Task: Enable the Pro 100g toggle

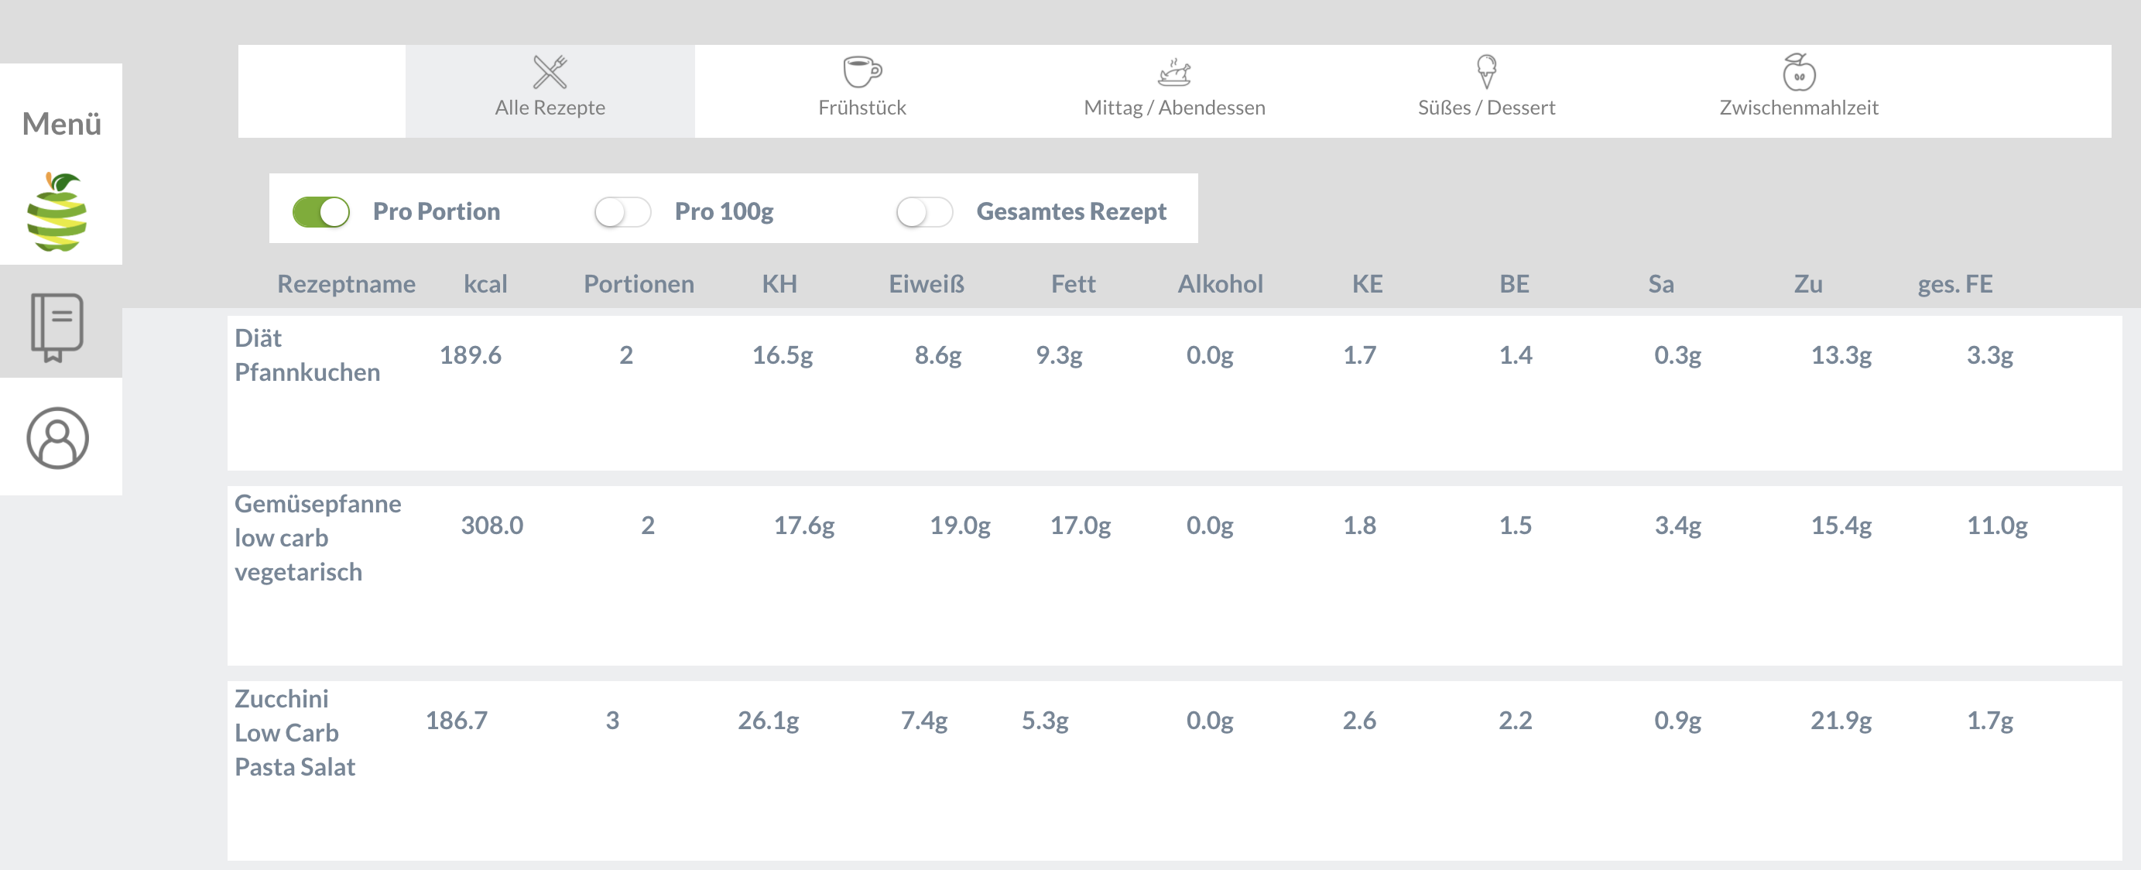Action: point(622,212)
